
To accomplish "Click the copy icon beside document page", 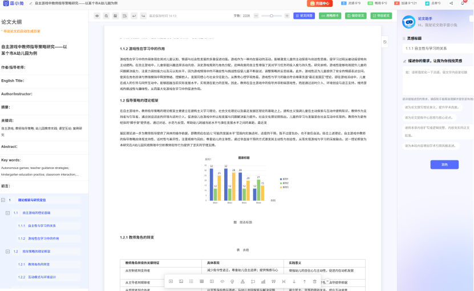I will pos(385,42).
